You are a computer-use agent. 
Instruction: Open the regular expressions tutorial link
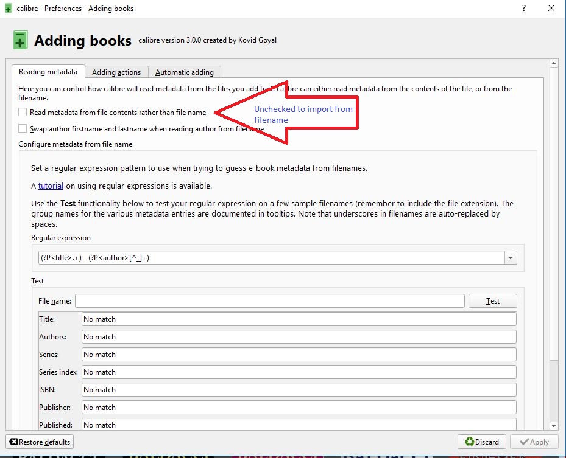pyautogui.click(x=51, y=186)
